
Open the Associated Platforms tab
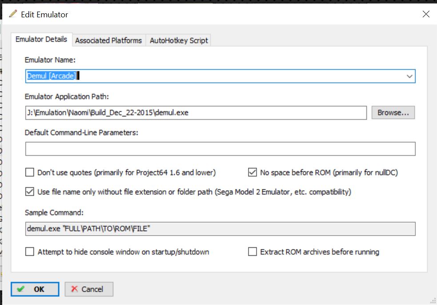[108, 40]
